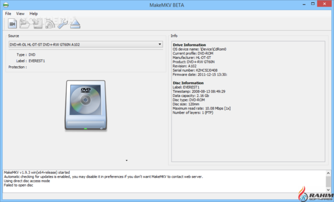Open the File menu
The image size is (334, 202).
pos(8,13)
